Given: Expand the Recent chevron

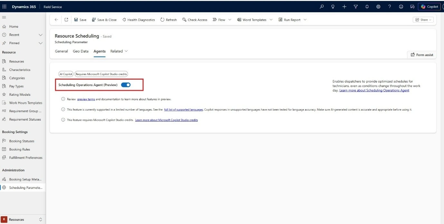Looking at the screenshot, I should pyautogui.click(x=41, y=35).
